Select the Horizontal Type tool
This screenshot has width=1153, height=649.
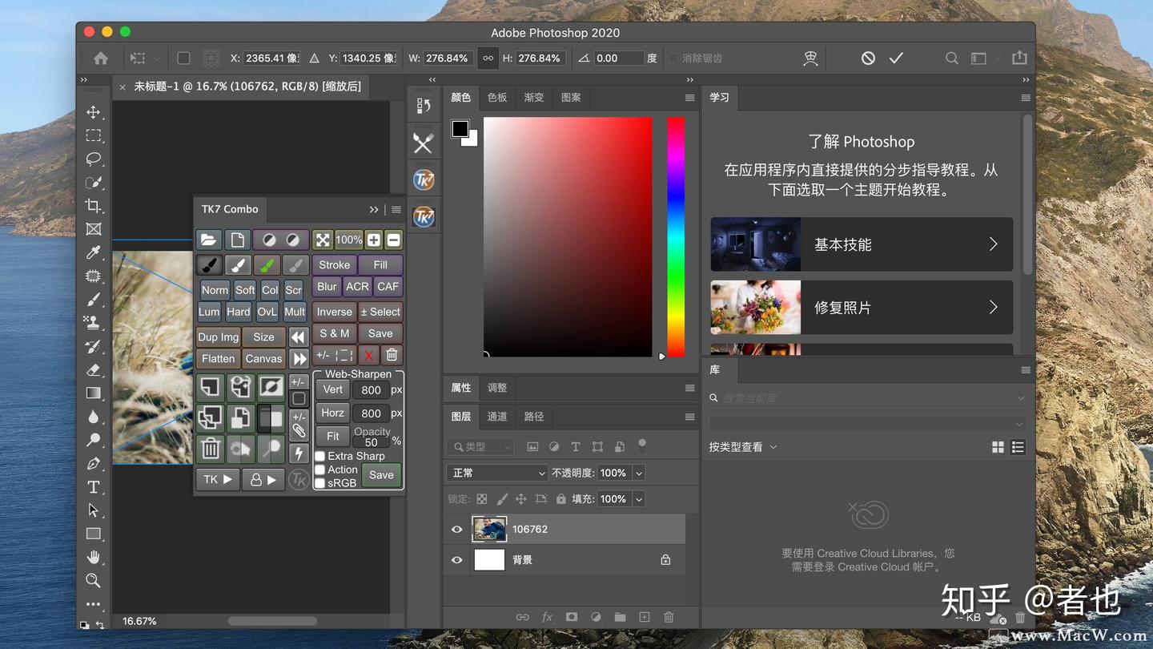(x=94, y=486)
